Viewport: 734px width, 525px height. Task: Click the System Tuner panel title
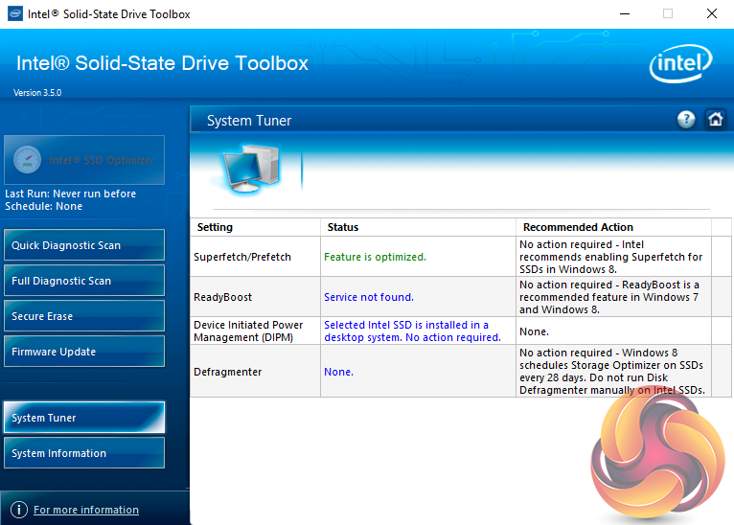tap(249, 121)
